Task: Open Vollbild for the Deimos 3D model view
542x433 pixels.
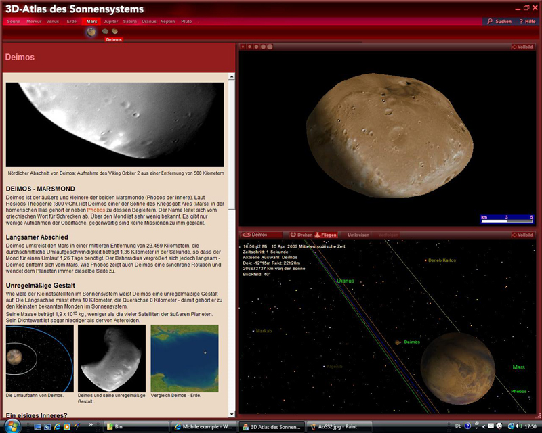Action: tap(522, 47)
